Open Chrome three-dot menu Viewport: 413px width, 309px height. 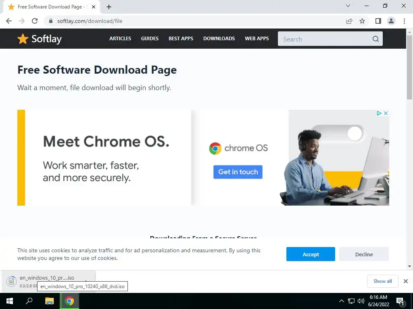(404, 21)
